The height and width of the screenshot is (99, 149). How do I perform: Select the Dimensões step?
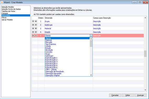coord(16,15)
